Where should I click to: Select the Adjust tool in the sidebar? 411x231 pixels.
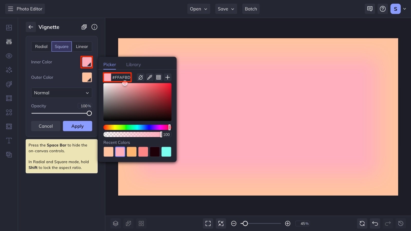coord(9,42)
